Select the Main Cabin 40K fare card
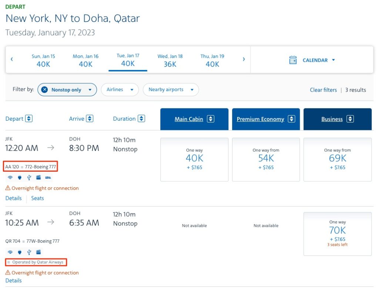Screen dimensions: 379x289 click(x=194, y=159)
